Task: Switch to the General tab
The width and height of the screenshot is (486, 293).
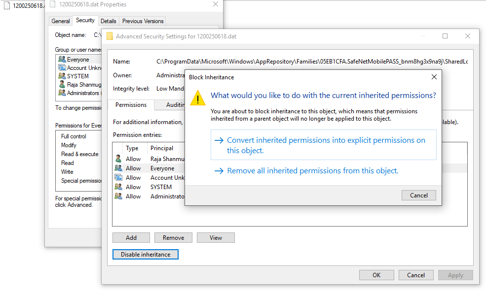Action: (x=61, y=21)
